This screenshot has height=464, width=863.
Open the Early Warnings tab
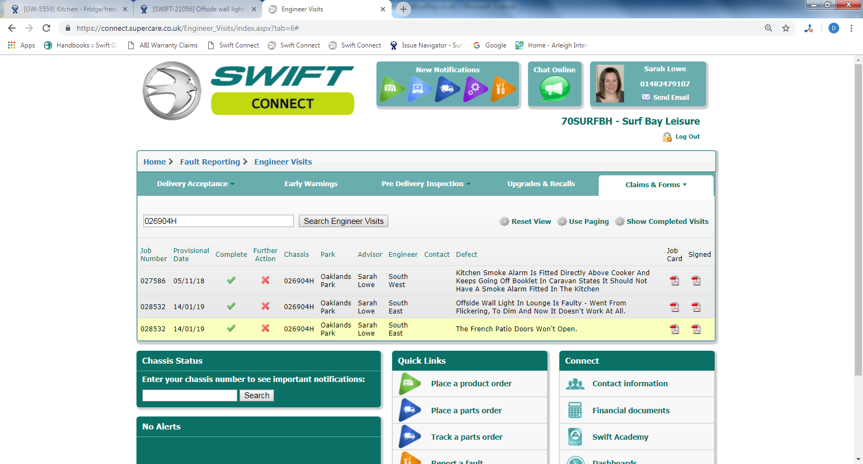point(311,184)
